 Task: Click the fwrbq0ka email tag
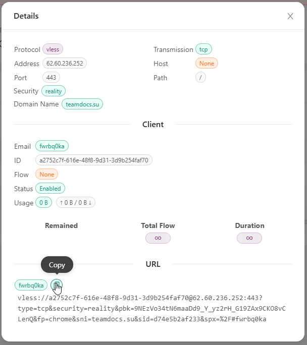(x=52, y=146)
